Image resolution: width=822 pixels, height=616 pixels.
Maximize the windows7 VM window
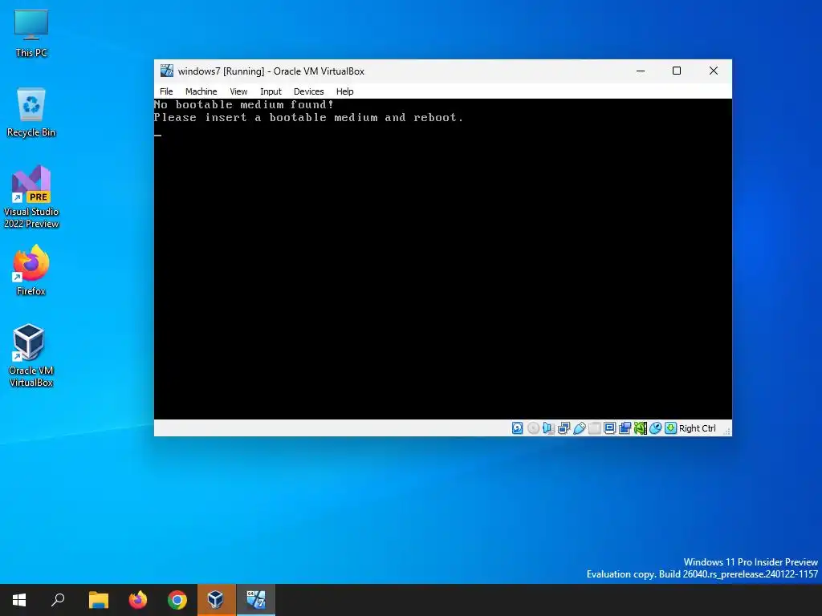pos(677,71)
